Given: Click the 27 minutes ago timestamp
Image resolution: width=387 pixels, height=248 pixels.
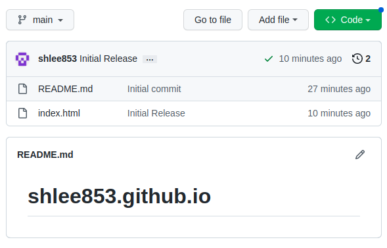Looking at the screenshot, I should pos(339,89).
